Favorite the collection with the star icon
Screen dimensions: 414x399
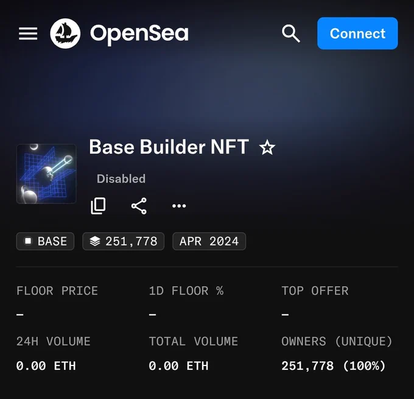[267, 147]
